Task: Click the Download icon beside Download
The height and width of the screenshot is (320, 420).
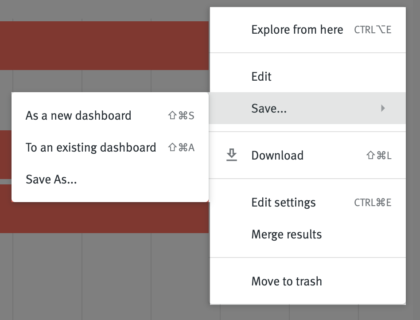Action: click(x=232, y=155)
